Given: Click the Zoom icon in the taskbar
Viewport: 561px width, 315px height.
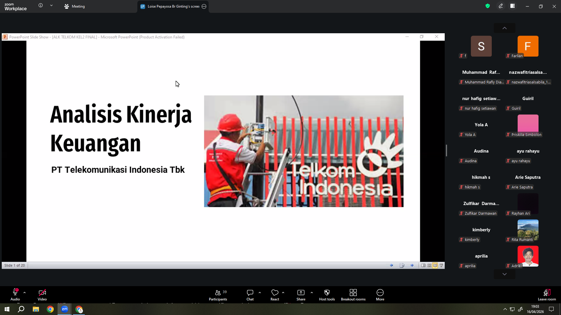Looking at the screenshot, I should click(65, 309).
